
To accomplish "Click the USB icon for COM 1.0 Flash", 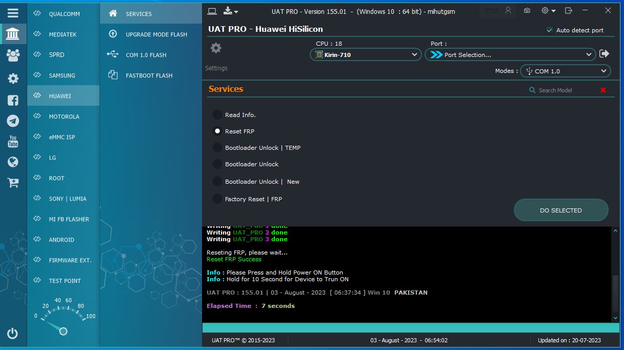I will (x=113, y=54).
